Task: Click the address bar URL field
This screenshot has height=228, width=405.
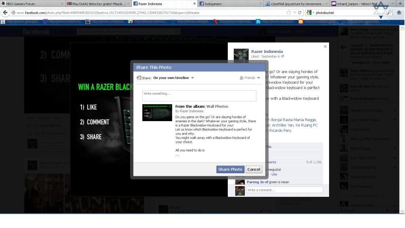Action: tap(150, 12)
